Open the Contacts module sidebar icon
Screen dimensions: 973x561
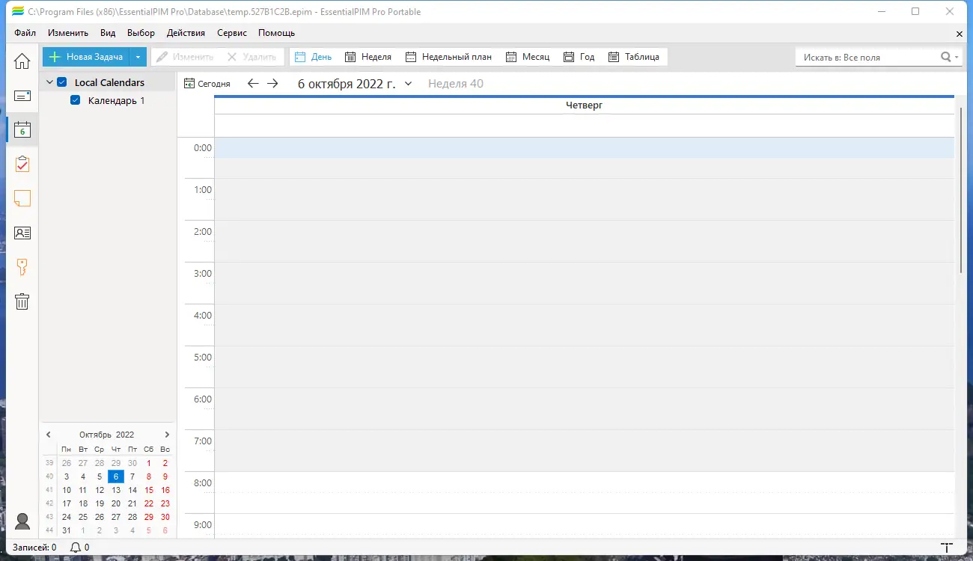[x=22, y=233]
